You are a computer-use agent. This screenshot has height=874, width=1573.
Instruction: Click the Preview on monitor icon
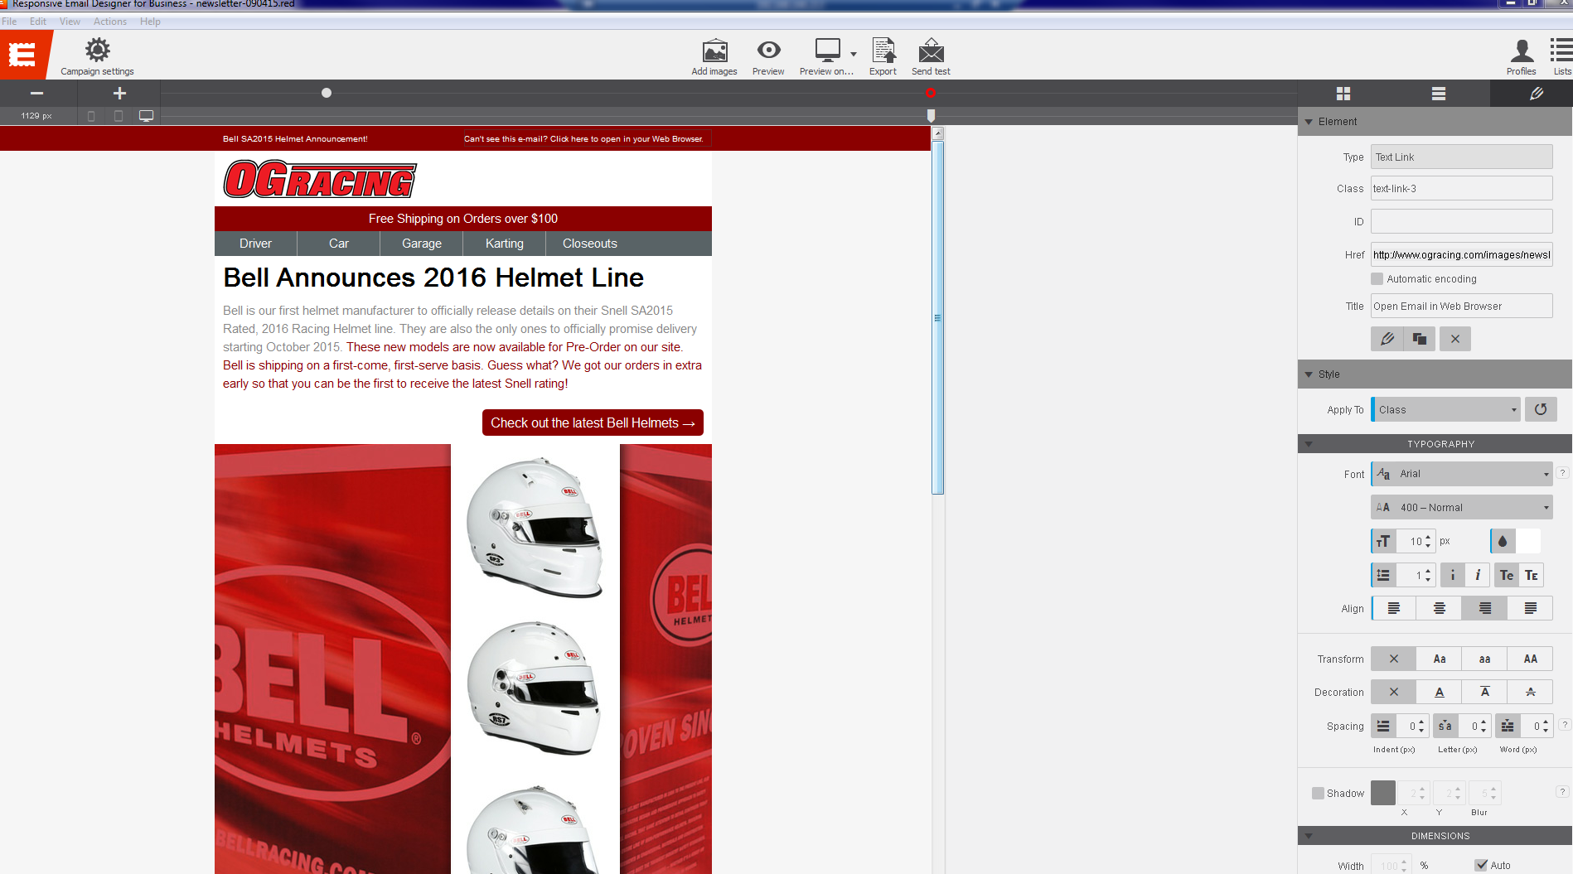pyautogui.click(x=827, y=51)
